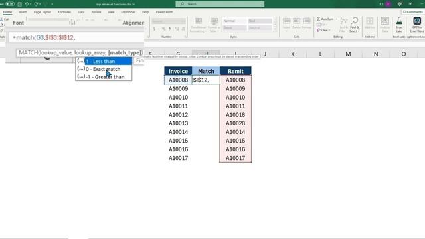
Task: Open the Insert ribbon tab
Action: pyautogui.click(x=23, y=12)
